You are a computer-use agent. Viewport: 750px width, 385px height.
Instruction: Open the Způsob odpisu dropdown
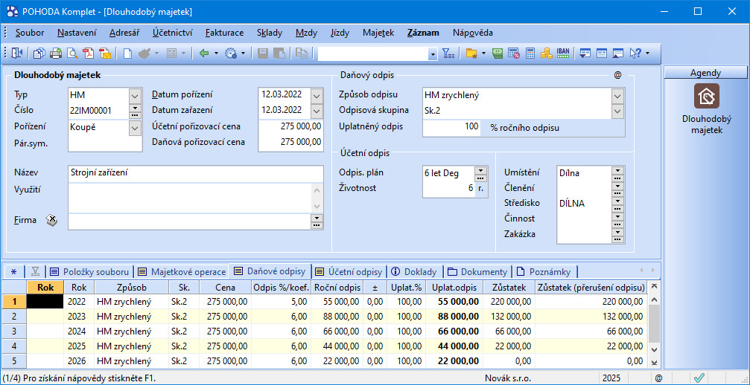tap(617, 96)
